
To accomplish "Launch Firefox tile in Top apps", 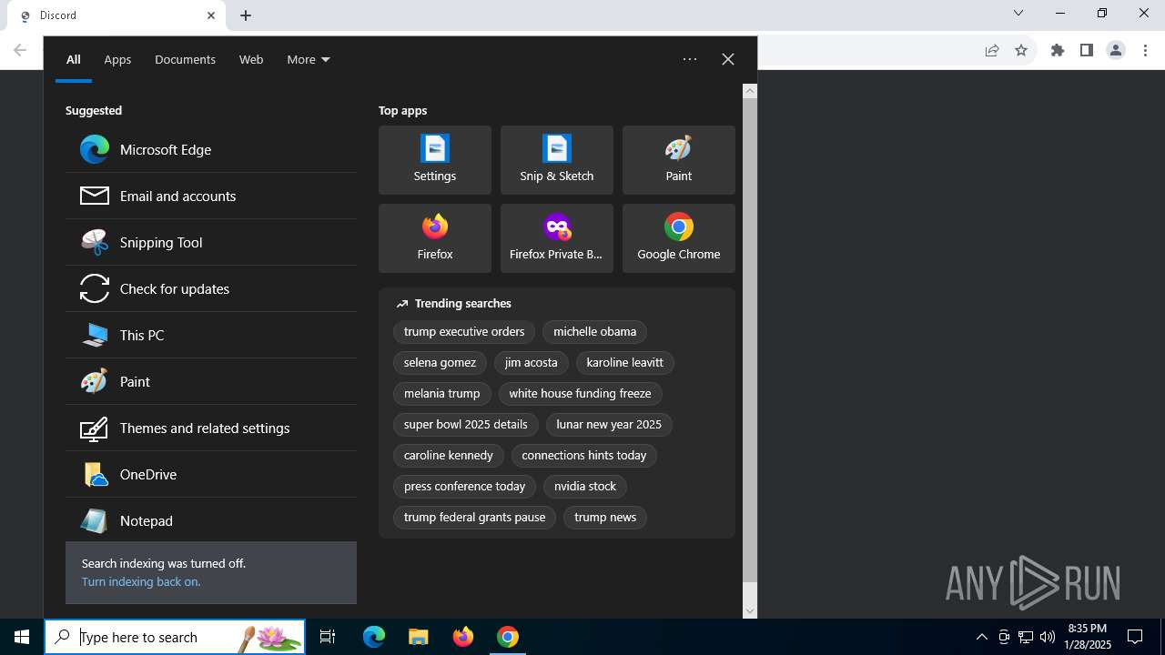I will point(435,238).
